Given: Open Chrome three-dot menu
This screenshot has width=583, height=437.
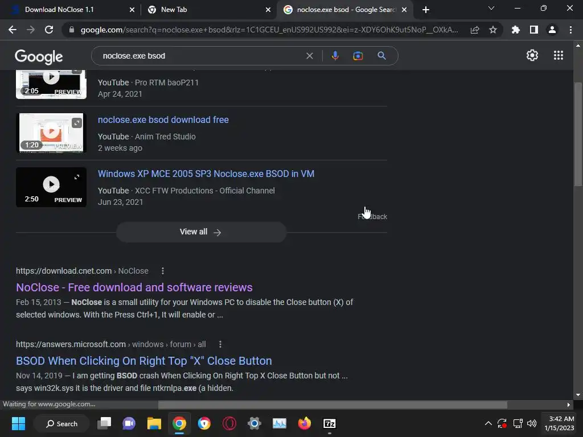Looking at the screenshot, I should (x=570, y=30).
